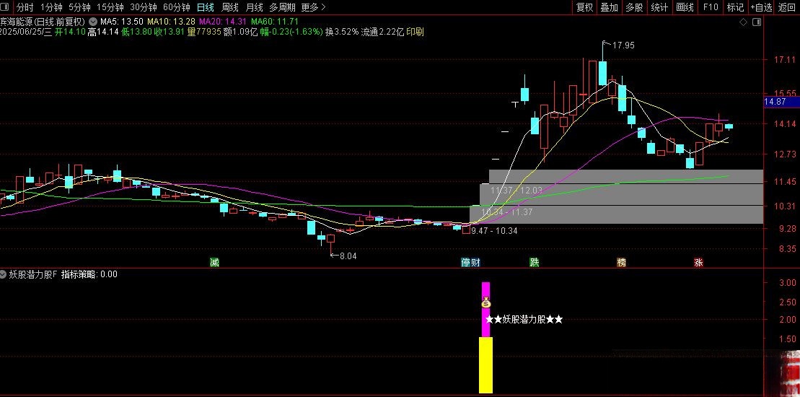Screen dimensions: 800x397
Task: Add stock via +自选 button
Action: (760, 7)
